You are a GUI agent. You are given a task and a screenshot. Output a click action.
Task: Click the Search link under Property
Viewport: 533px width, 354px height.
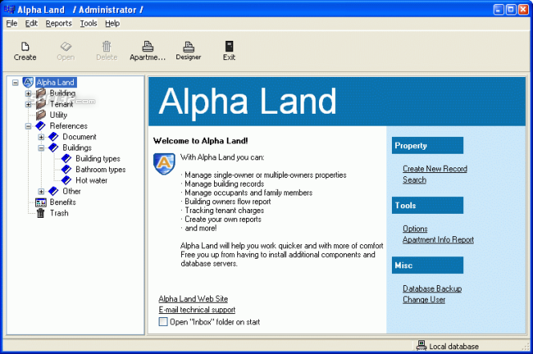tap(414, 179)
